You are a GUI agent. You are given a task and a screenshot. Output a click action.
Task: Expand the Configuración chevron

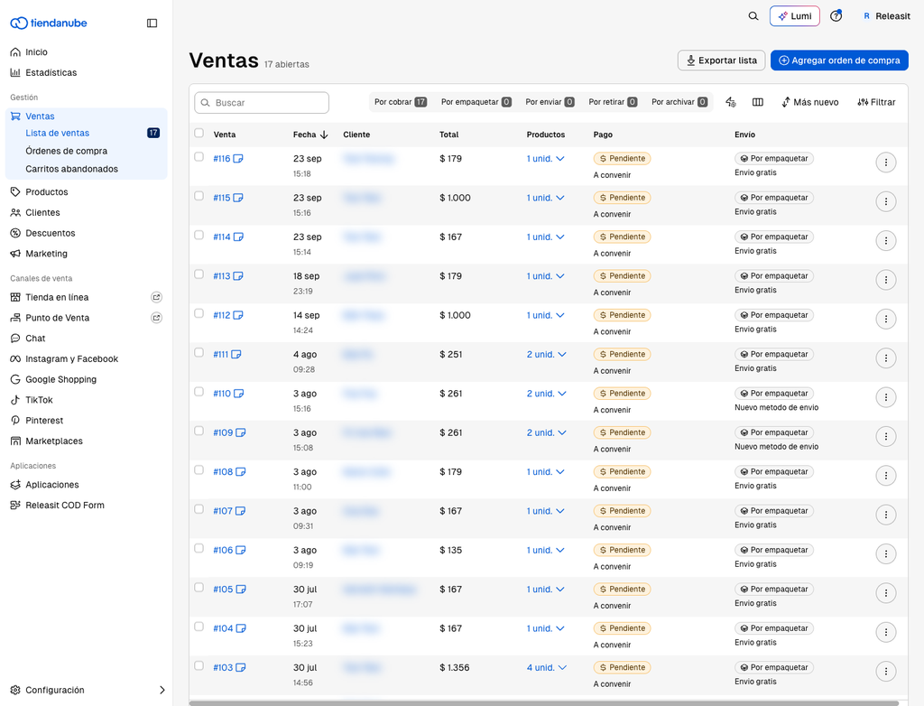(x=162, y=690)
